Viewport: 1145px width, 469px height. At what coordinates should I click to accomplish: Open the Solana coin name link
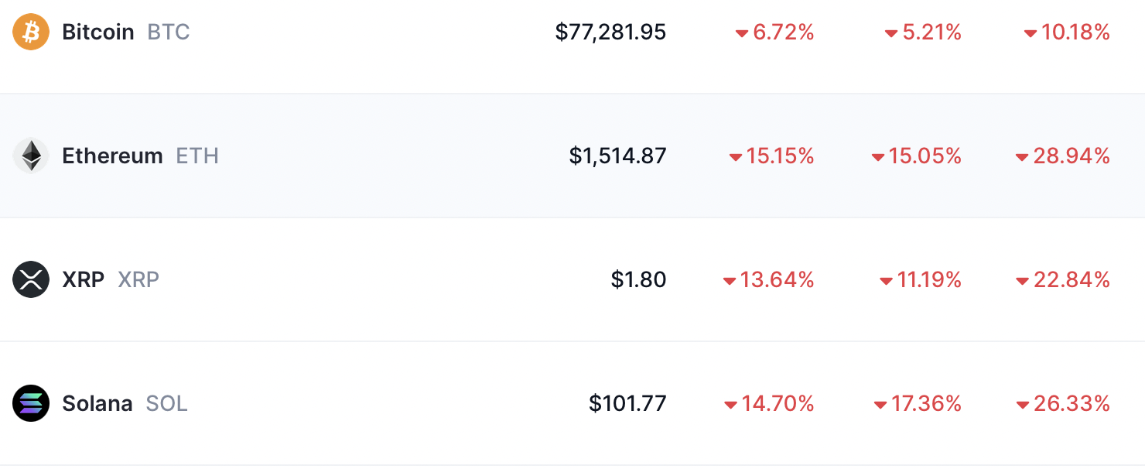97,403
